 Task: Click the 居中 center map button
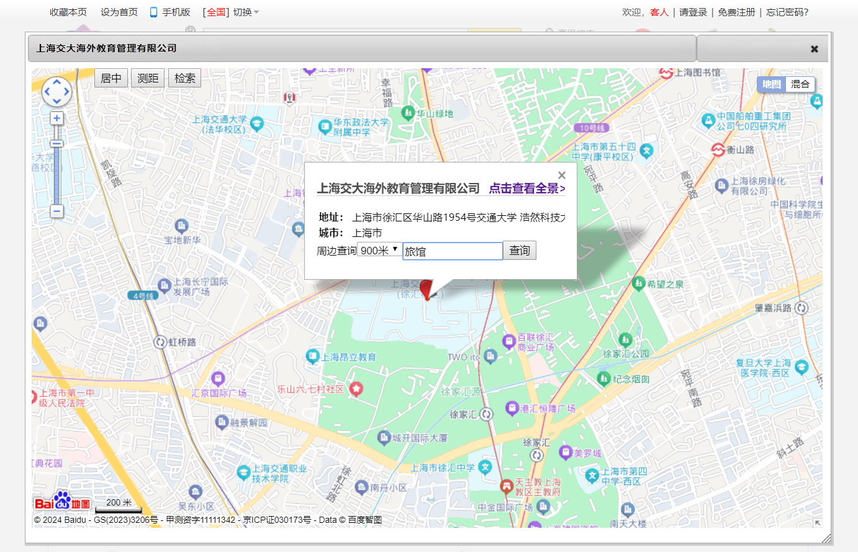[x=111, y=78]
